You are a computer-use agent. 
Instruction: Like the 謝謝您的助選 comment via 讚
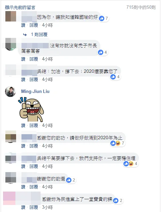click(23, 187)
